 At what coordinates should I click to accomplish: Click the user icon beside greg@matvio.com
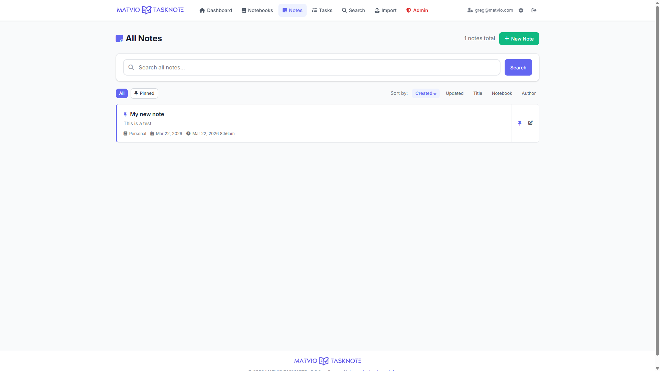(x=470, y=10)
